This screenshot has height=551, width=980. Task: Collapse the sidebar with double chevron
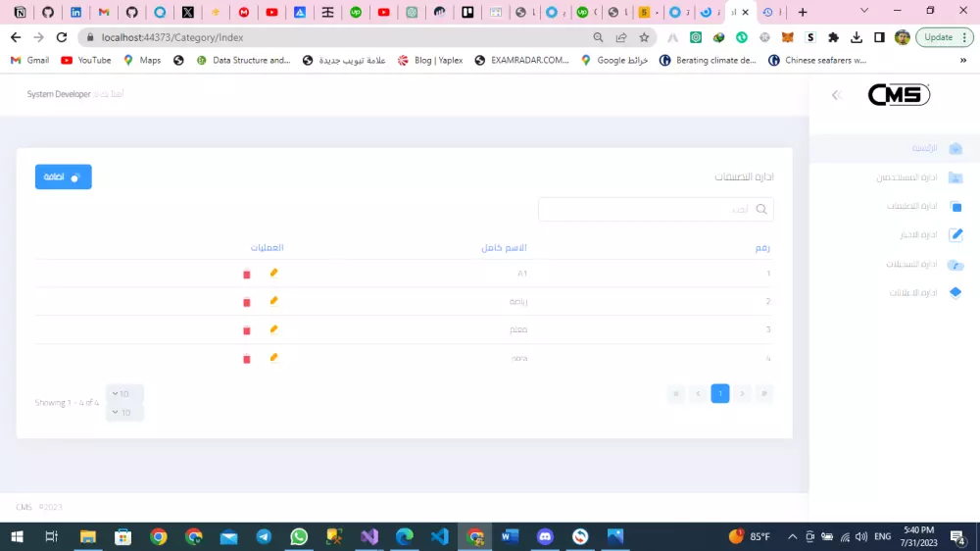click(x=836, y=95)
